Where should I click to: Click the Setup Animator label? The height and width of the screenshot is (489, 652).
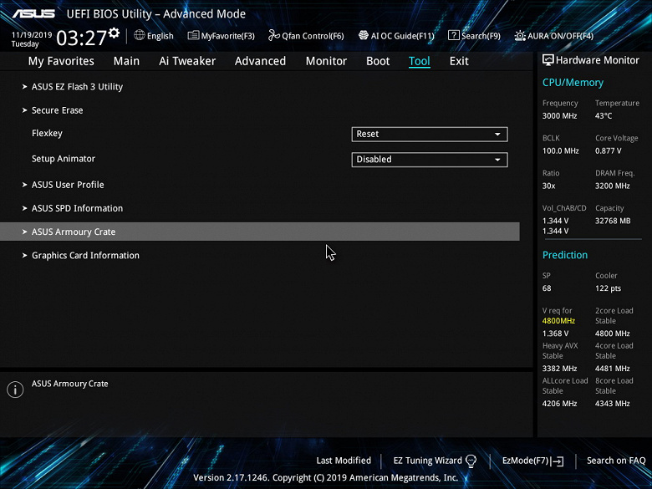(x=64, y=159)
